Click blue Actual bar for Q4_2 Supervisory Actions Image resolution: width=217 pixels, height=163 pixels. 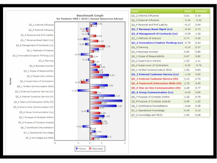[99, 75]
